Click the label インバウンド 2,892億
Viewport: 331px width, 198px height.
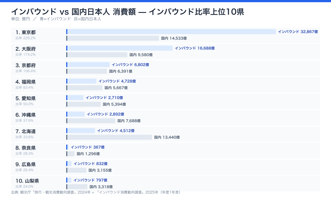point(106,114)
